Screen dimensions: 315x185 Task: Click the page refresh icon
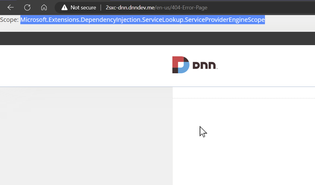pos(27,7)
